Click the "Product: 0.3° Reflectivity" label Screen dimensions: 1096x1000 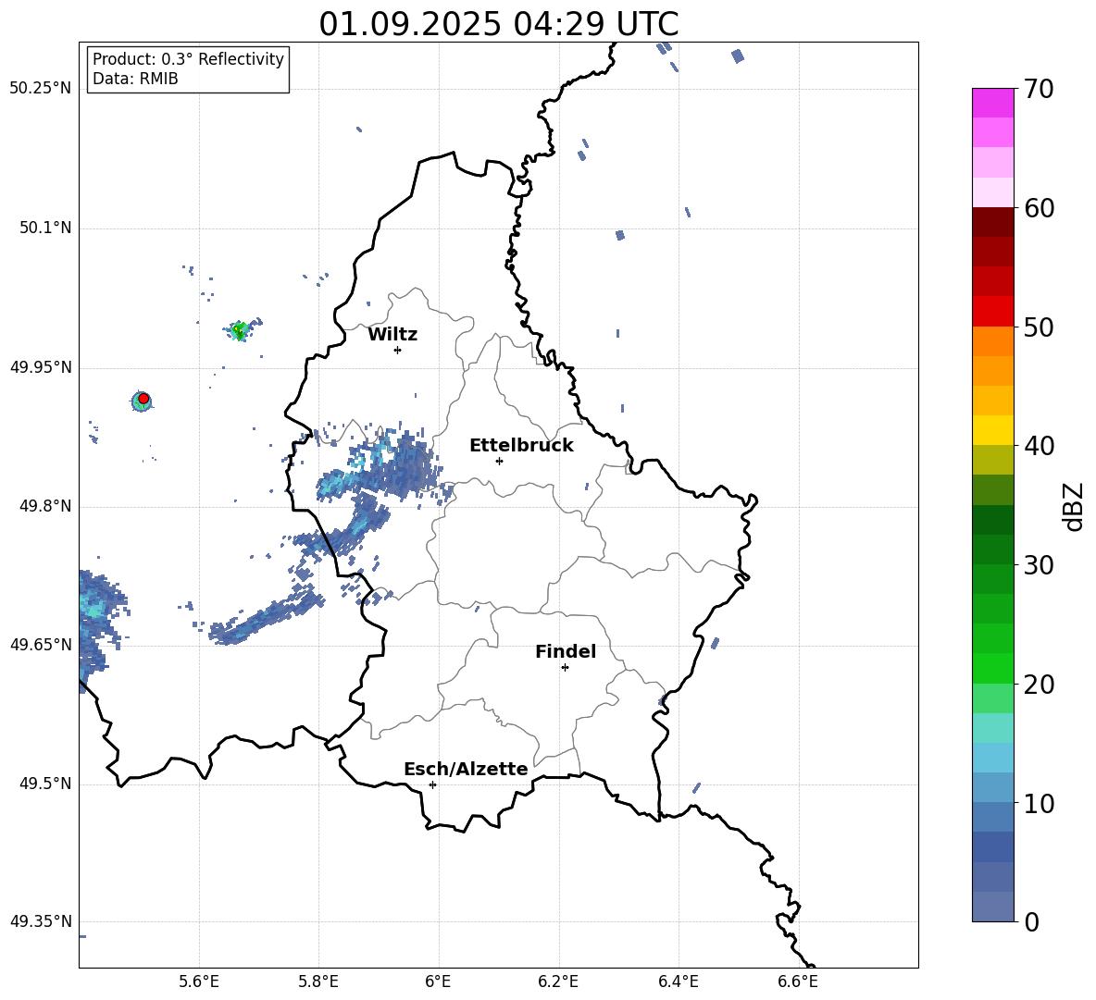(188, 58)
